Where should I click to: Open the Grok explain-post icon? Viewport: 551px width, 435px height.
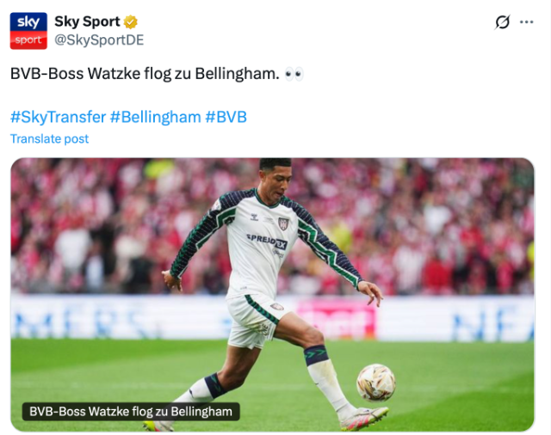coord(503,22)
